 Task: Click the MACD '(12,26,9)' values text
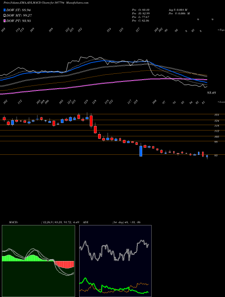click(x=61, y=222)
